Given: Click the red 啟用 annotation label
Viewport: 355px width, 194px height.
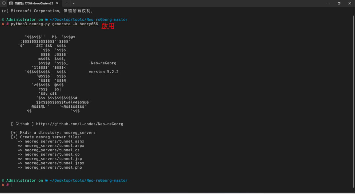Looking at the screenshot, I should coord(107,26).
